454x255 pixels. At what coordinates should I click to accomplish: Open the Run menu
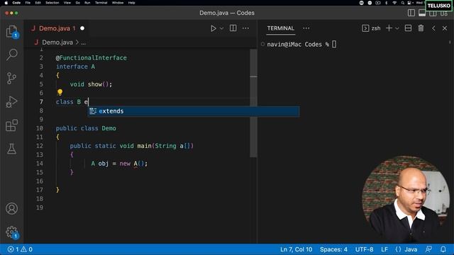coord(87,3)
